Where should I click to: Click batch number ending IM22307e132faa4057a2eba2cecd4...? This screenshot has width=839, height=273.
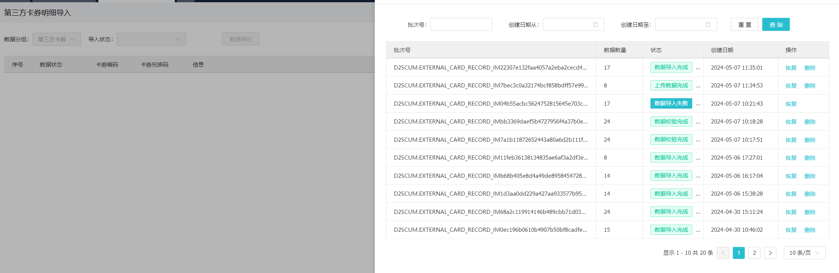coord(490,67)
